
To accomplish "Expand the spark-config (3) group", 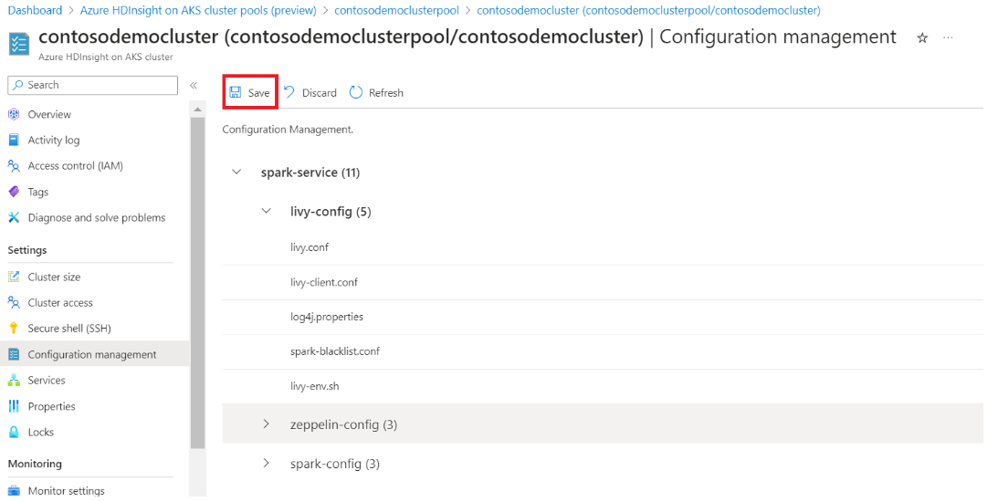I will [x=266, y=463].
